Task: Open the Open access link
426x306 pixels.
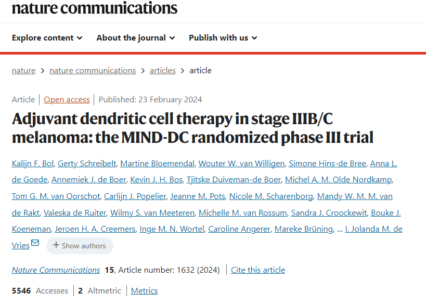Action: 67,100
